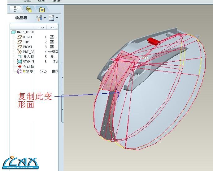Click the FRONT plane datum icon
Viewport: 213px width, 171px height.
[x=20, y=47]
